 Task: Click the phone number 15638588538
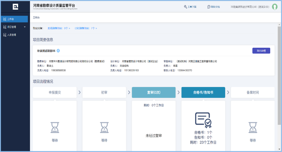pyautogui.click(x=58, y=70)
